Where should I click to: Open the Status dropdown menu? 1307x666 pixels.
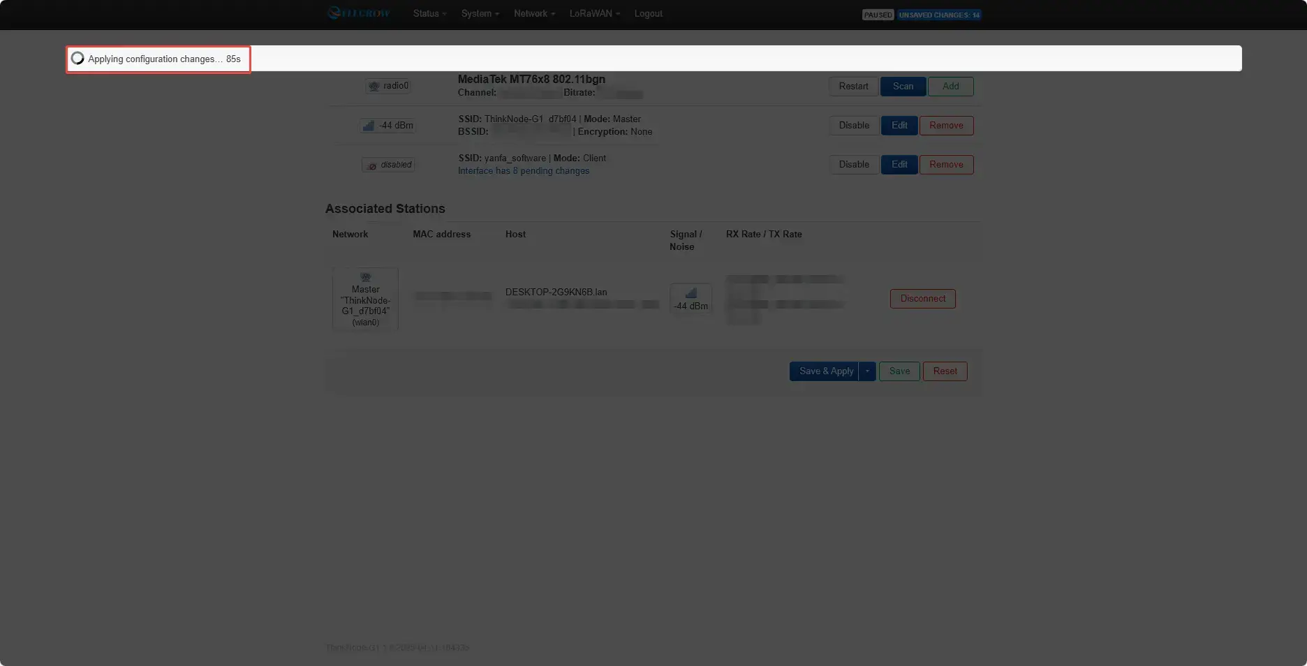coord(429,13)
